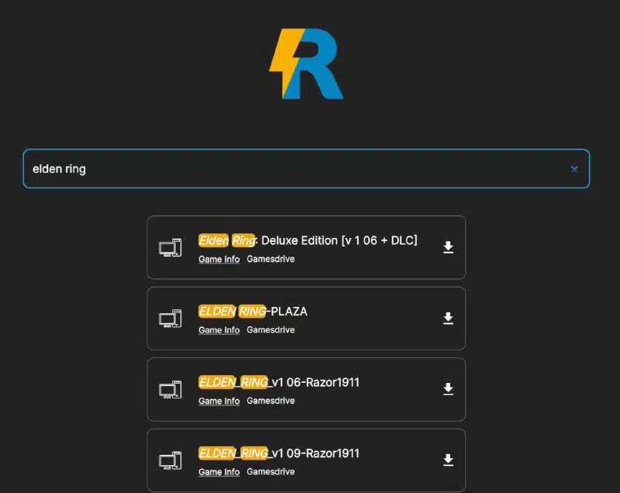Select 'Elden Ring: Deluxe Edition [v 1 06 + DLC]' title

308,240
